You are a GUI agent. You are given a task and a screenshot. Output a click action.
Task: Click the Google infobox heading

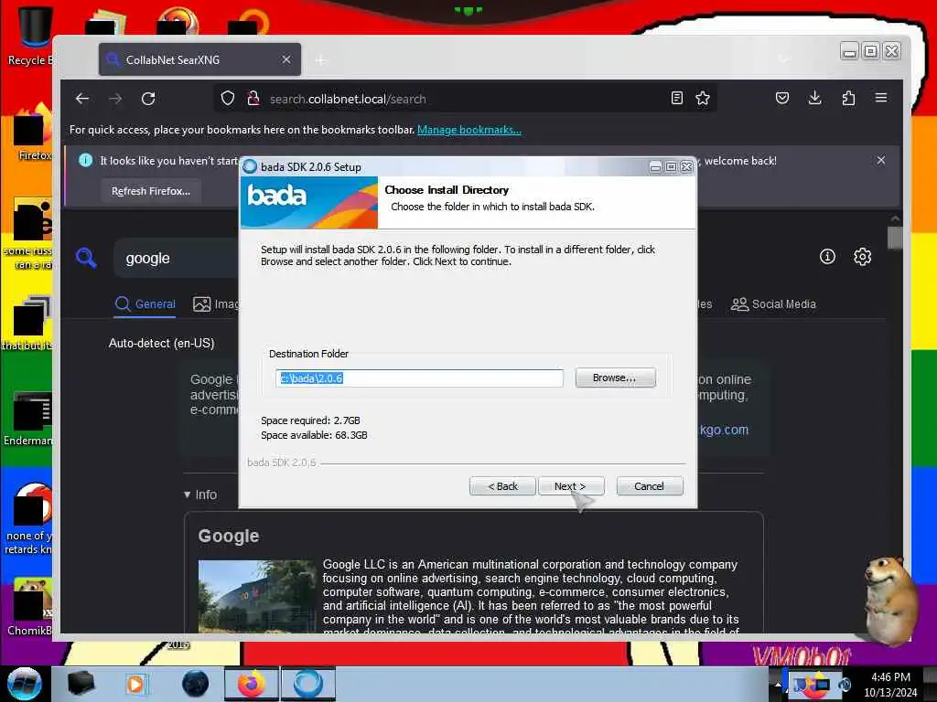coord(228,536)
